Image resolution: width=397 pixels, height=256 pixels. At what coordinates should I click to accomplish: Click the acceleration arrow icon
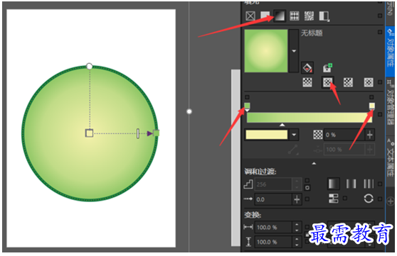click(248, 199)
